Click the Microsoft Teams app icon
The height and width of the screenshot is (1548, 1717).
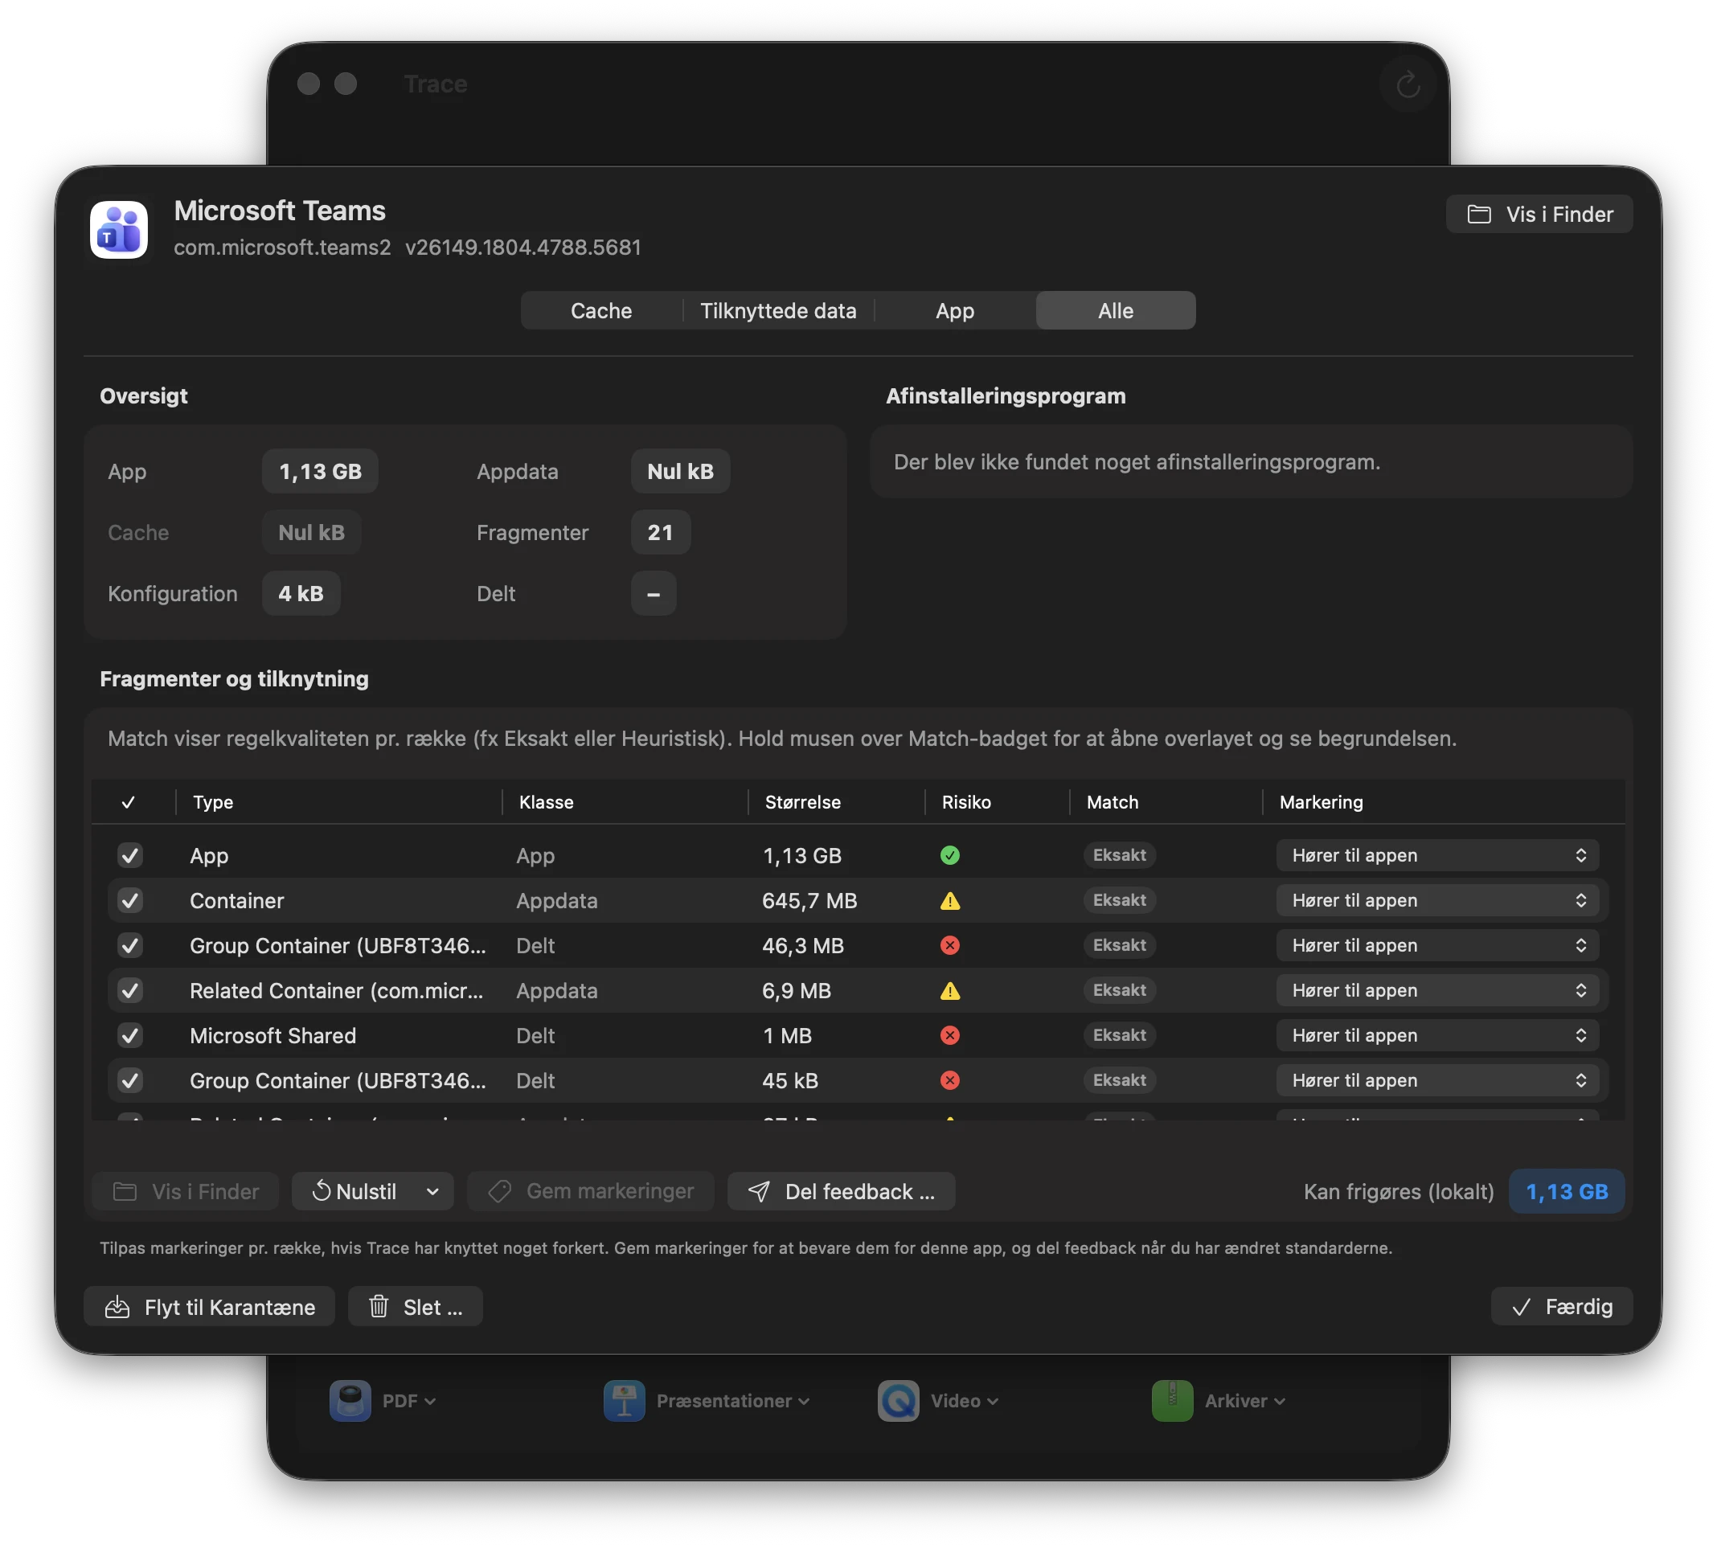(x=119, y=230)
